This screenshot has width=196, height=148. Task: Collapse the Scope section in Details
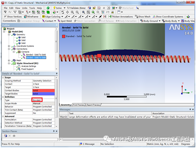pyautogui.click(x=3, y=78)
